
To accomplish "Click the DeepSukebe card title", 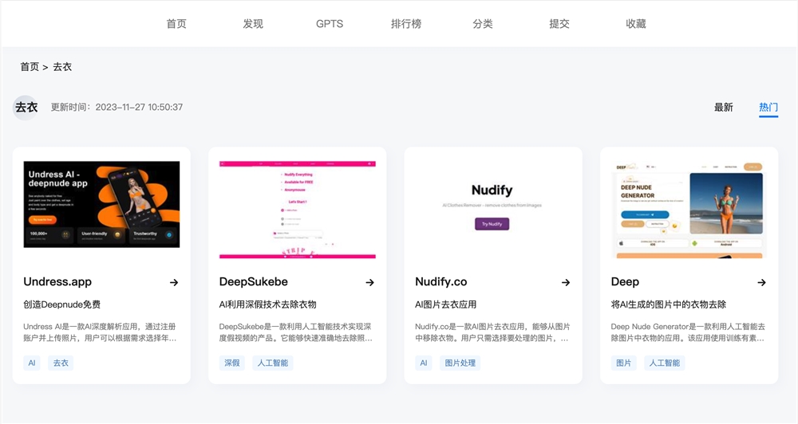I will (254, 281).
